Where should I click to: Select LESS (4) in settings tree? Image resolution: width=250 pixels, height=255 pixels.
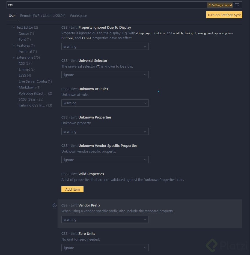[x=25, y=75]
